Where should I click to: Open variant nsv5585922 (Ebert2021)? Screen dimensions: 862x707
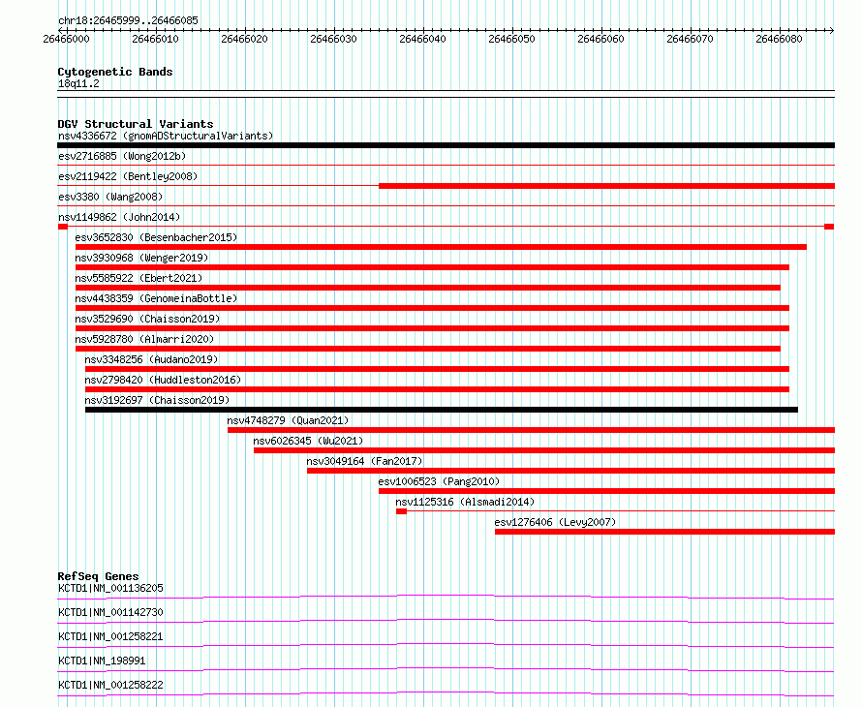pyautogui.click(x=139, y=278)
